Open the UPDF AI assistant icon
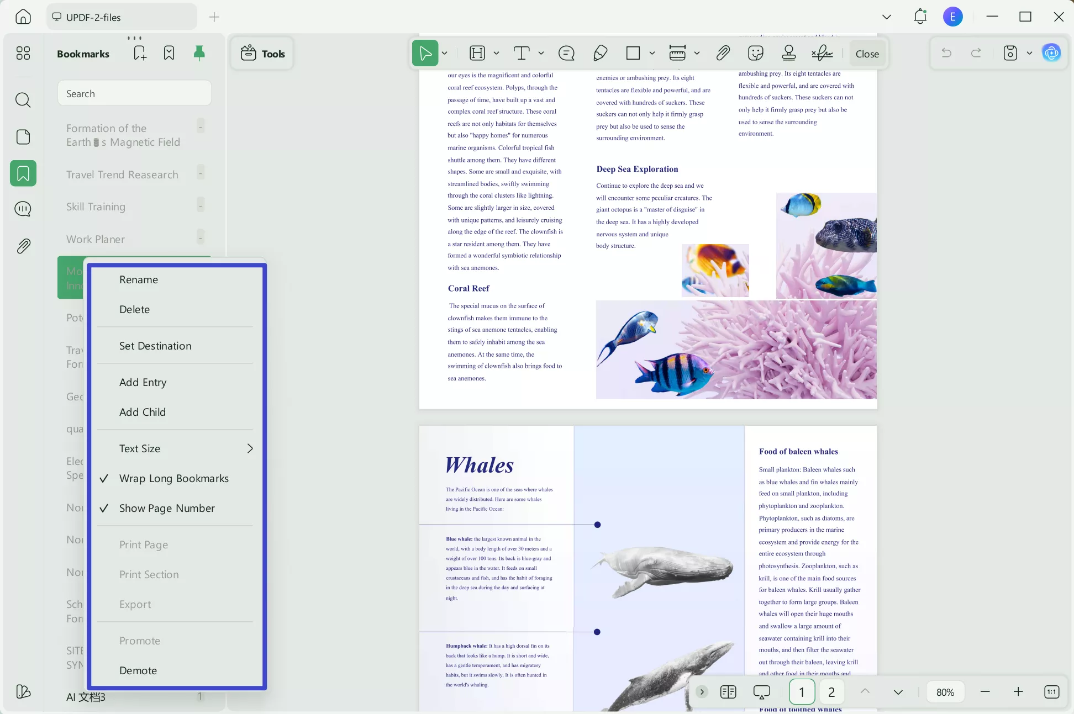 click(1051, 53)
